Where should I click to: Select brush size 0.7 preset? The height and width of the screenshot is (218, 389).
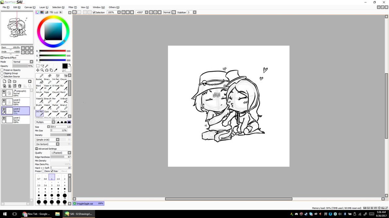[39, 177]
